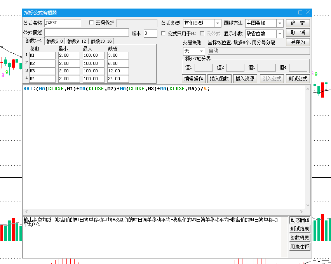Click 值2 input field
The height and width of the screenshot is (264, 331).
[235, 68]
